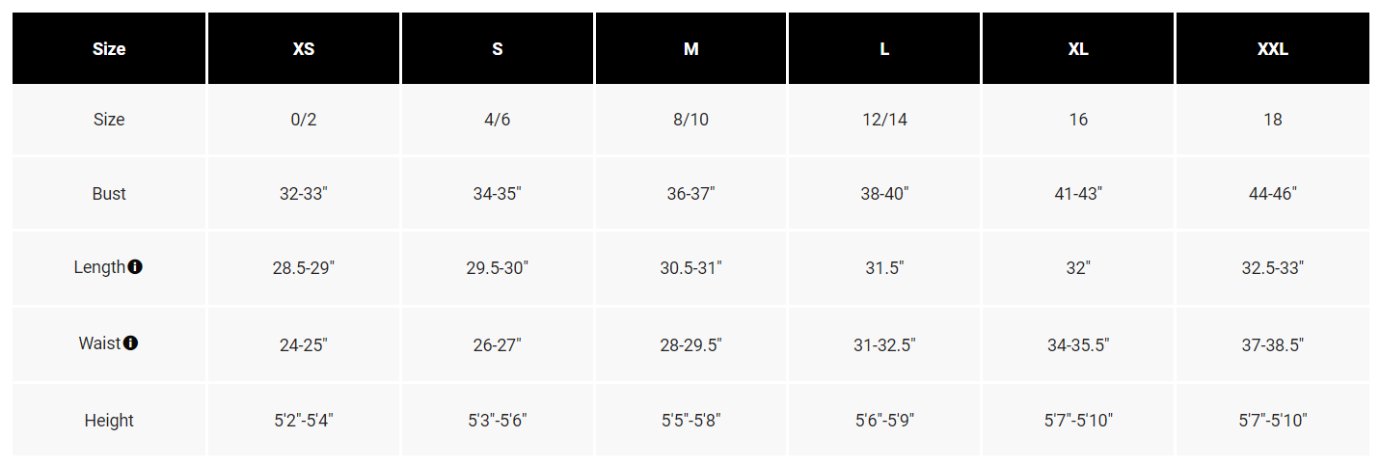Click the 5'2"-5'4" height cell

click(x=304, y=421)
